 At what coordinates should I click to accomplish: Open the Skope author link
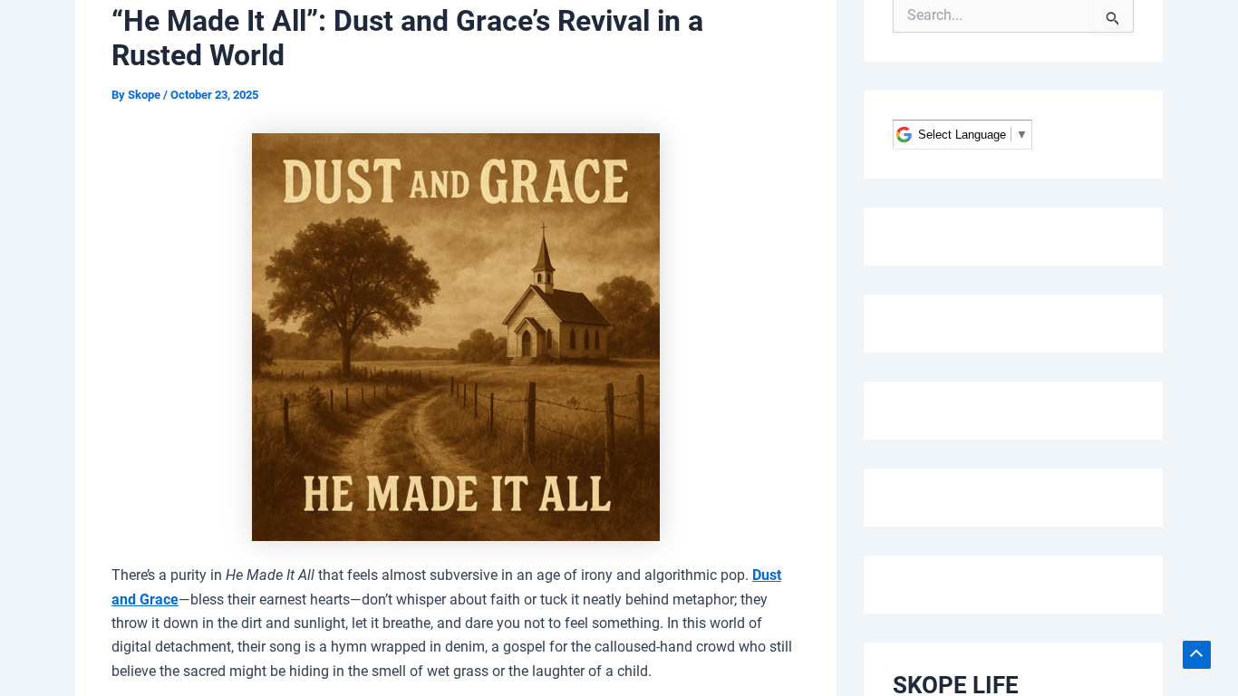pos(143,95)
